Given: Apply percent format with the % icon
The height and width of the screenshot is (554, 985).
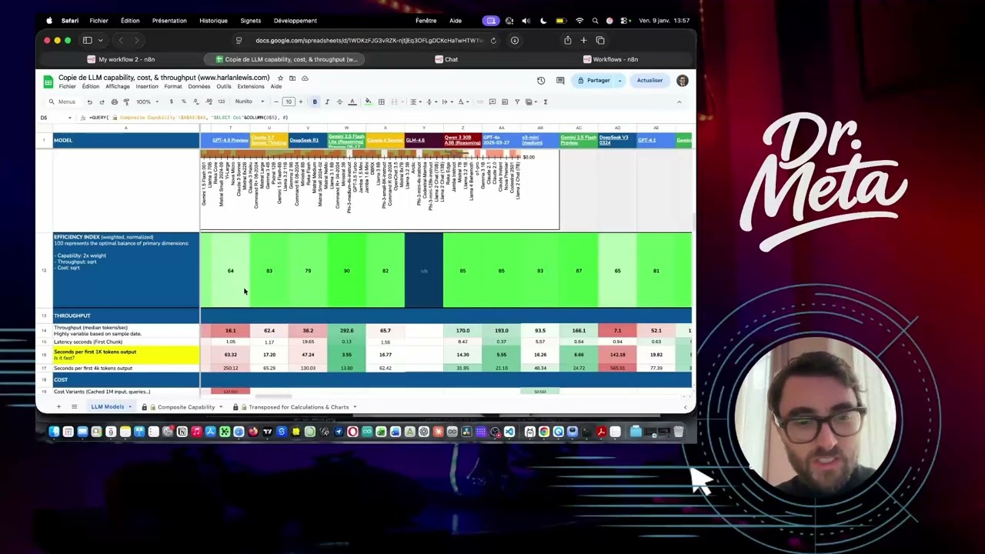Looking at the screenshot, I should pos(184,102).
